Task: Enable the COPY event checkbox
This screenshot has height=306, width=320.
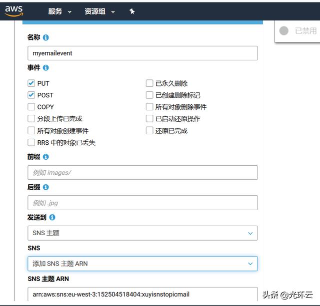Action: click(x=31, y=107)
